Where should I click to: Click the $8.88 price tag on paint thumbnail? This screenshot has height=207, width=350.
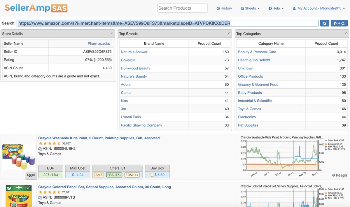point(31,176)
